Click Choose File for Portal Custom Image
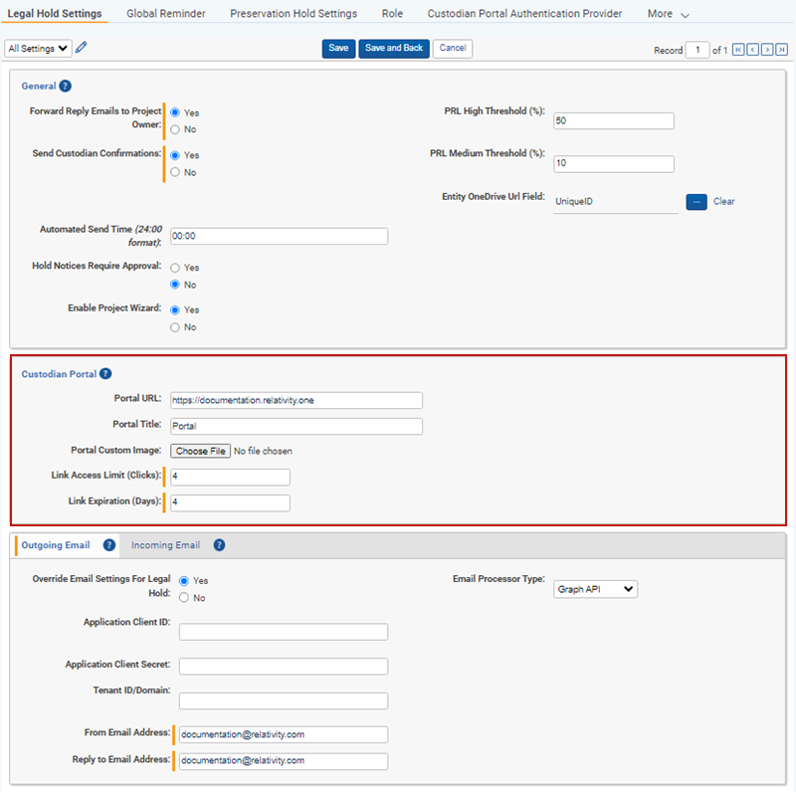Image resolution: width=796 pixels, height=792 pixels. (201, 451)
